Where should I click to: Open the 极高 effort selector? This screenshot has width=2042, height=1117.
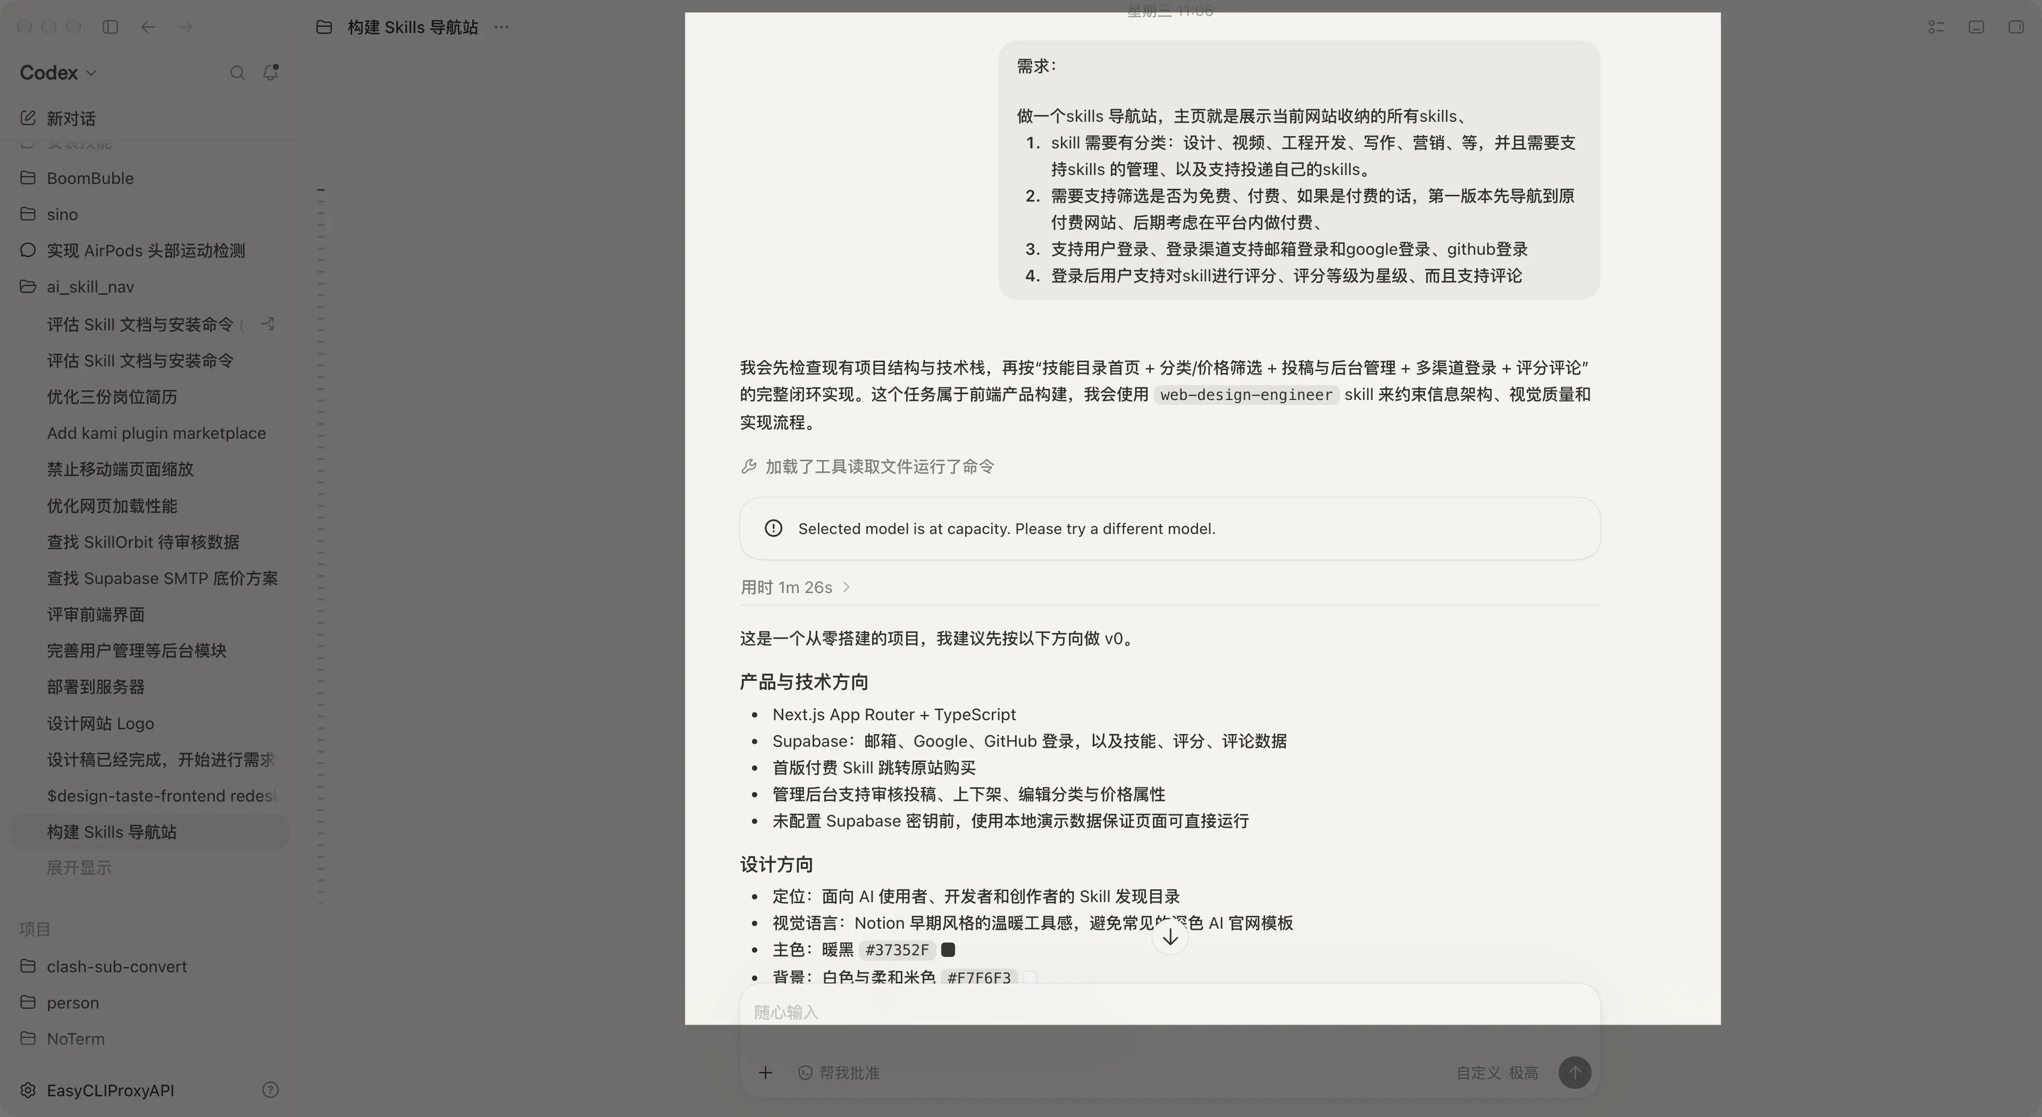point(1523,1073)
